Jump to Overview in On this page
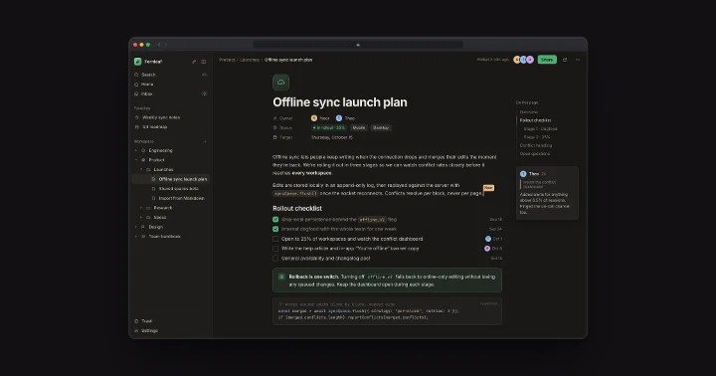The image size is (716, 376). (x=529, y=112)
